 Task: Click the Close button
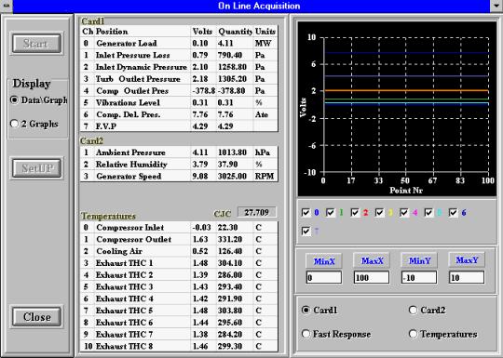click(36, 317)
